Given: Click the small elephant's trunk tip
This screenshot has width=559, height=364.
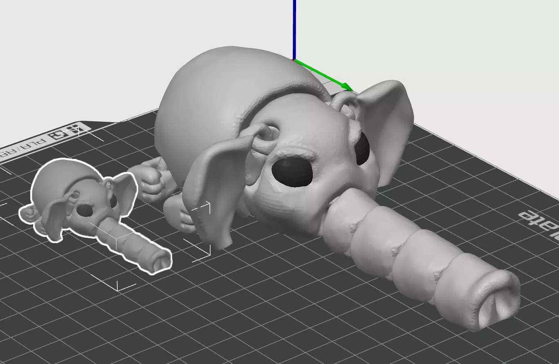Looking at the screenshot, I should (x=160, y=261).
